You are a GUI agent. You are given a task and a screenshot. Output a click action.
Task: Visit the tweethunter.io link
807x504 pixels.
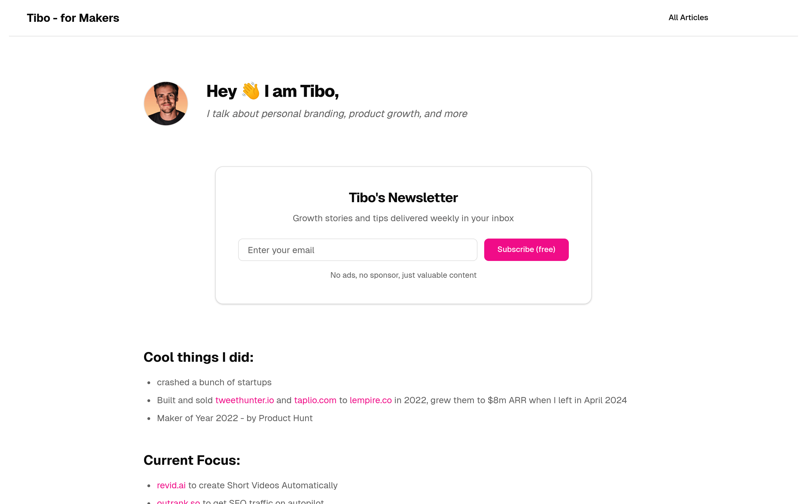click(x=244, y=400)
